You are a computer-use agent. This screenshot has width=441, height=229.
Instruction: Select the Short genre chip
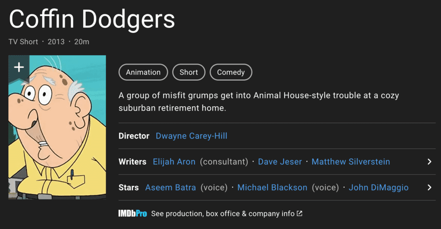click(189, 72)
